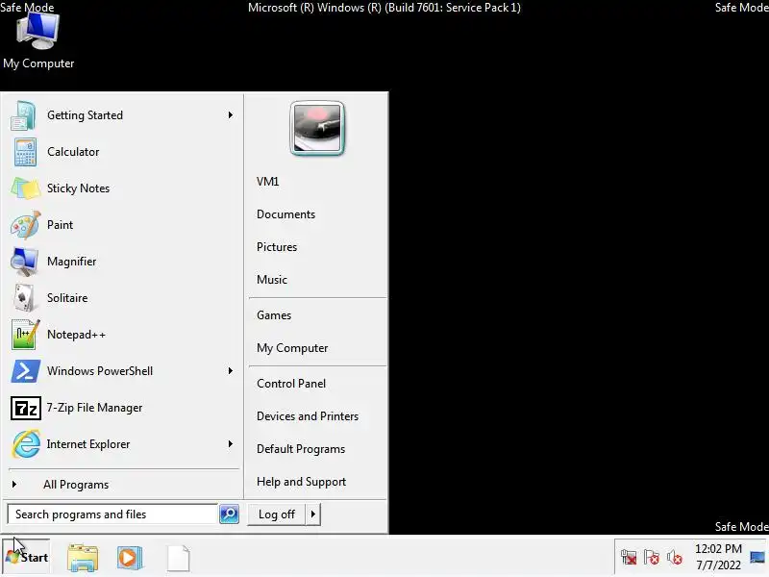Select the Paint text label
This screenshot has width=769, height=577.
(60, 225)
